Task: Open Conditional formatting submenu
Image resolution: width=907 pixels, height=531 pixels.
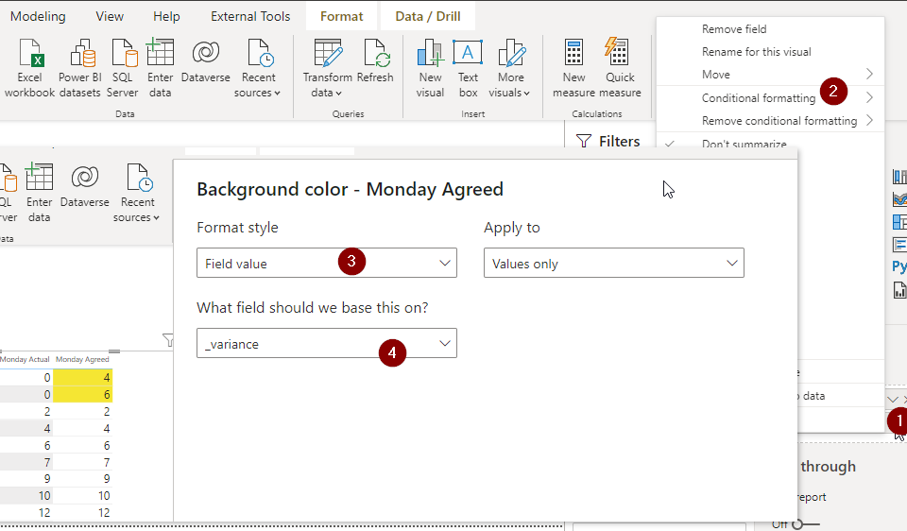Action: point(771,97)
